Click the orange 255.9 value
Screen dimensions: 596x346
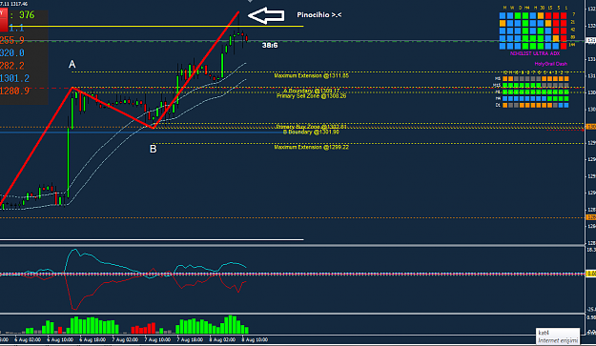tap(12, 40)
